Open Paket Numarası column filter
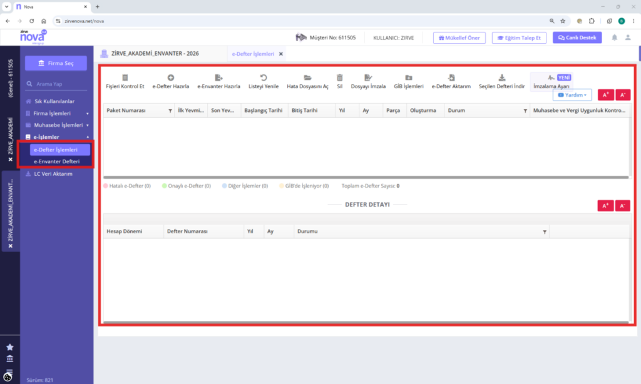Image resolution: width=641 pixels, height=384 pixels. tap(170, 111)
